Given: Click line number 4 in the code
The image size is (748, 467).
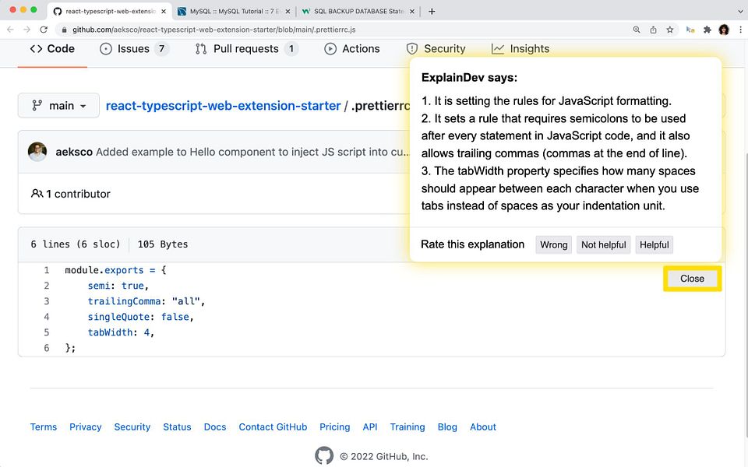Looking at the screenshot, I should [x=47, y=317].
